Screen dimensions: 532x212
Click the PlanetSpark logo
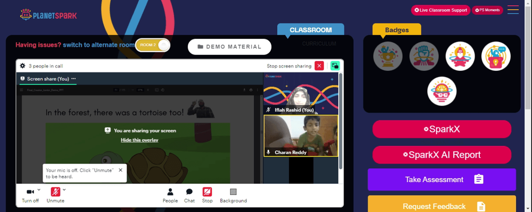48,15
